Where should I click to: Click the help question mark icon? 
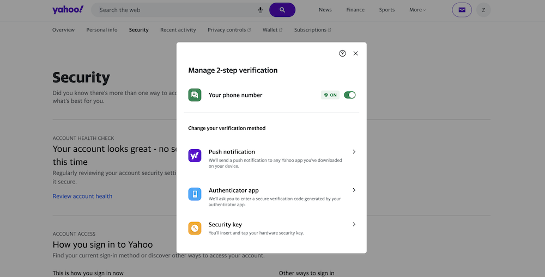(x=342, y=53)
